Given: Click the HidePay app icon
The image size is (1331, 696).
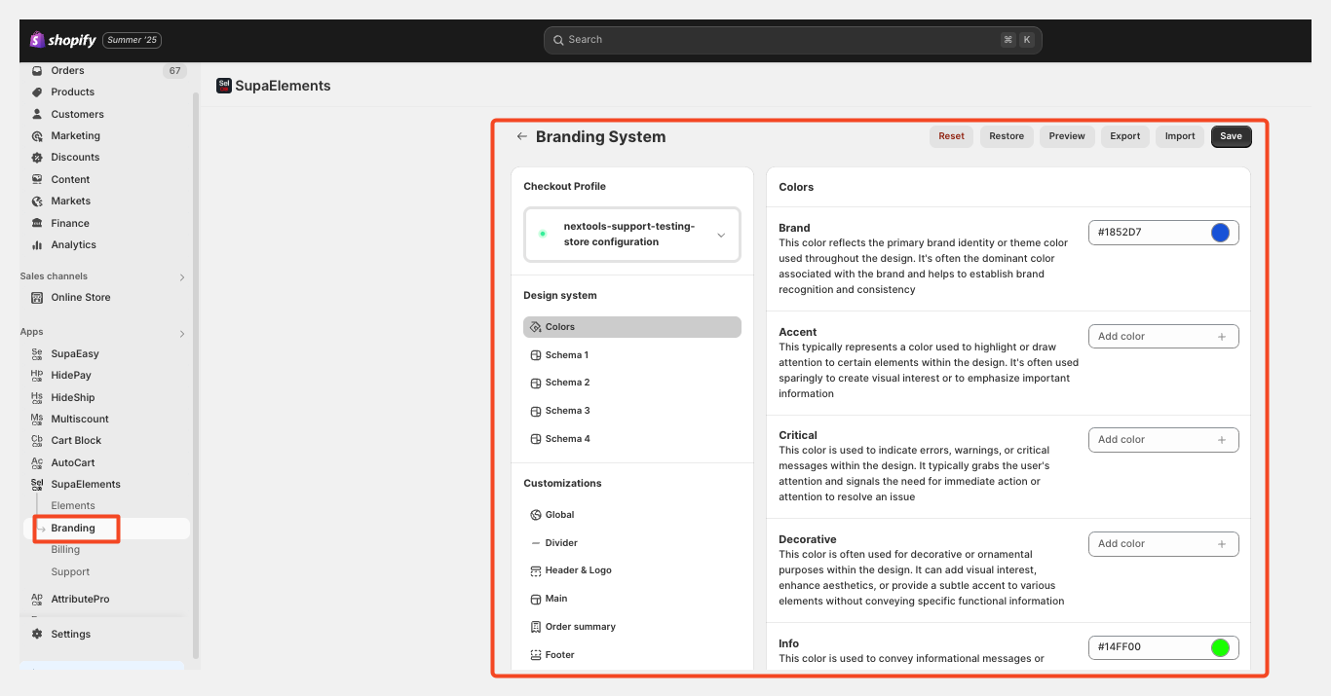Looking at the screenshot, I should pos(37,376).
